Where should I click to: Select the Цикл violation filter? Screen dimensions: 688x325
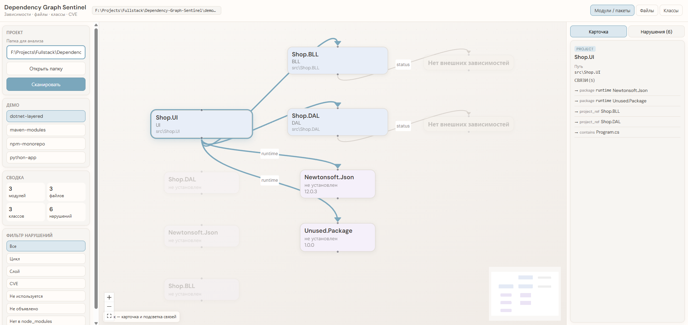[x=46, y=259]
